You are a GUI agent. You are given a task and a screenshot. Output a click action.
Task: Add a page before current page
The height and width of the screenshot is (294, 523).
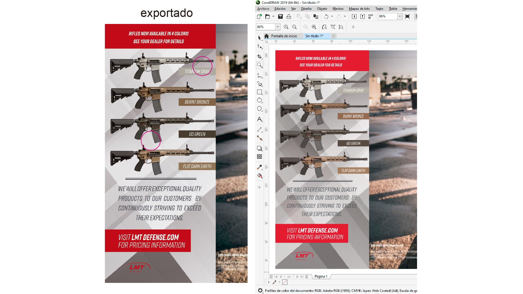point(271,277)
